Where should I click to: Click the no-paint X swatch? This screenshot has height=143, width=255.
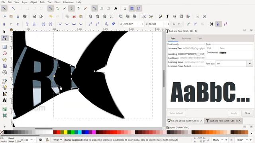(x=2, y=132)
